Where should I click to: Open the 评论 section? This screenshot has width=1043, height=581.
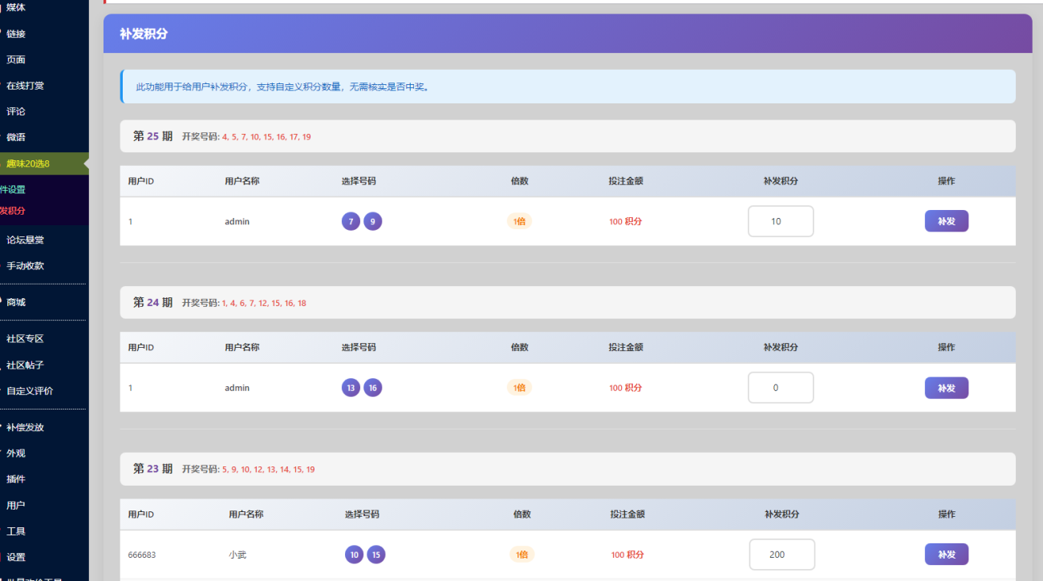(16, 111)
